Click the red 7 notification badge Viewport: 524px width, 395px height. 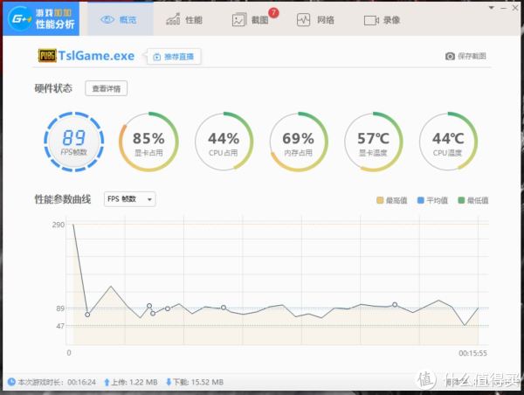[273, 13]
